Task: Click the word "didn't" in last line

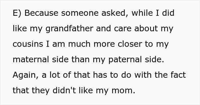Action: tap(64, 90)
